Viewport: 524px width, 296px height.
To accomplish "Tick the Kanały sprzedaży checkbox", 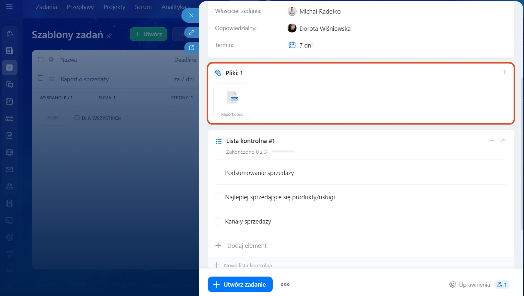I will point(218,221).
